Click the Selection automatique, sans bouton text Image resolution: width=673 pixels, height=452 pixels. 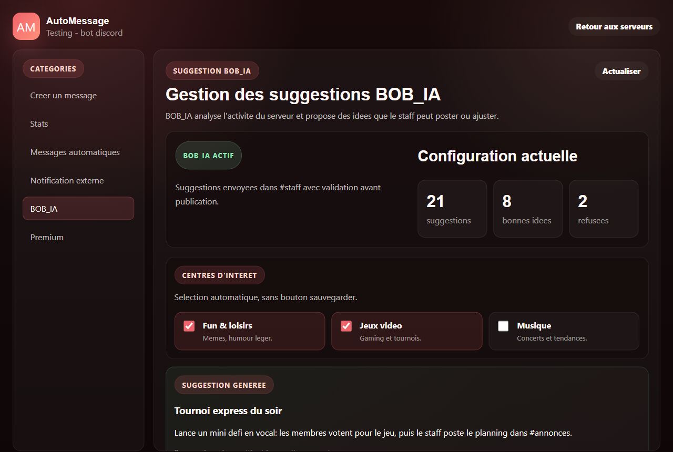tap(266, 297)
